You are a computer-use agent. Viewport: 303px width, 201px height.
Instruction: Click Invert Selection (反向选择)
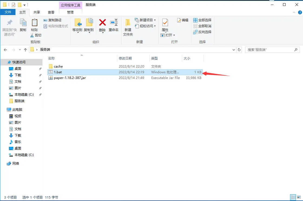(x=202, y=32)
